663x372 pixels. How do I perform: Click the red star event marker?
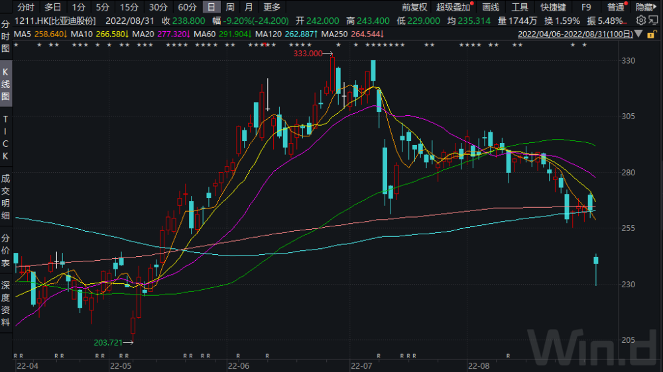[x=265, y=44]
